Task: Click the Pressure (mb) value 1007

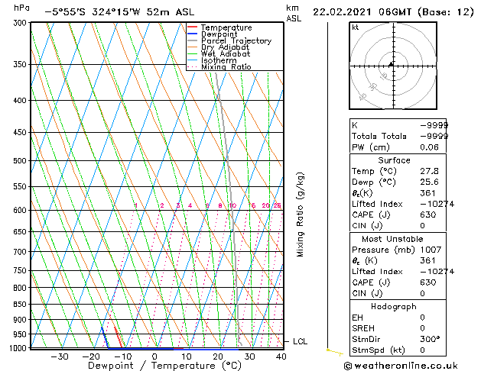Action: [x=431, y=250]
